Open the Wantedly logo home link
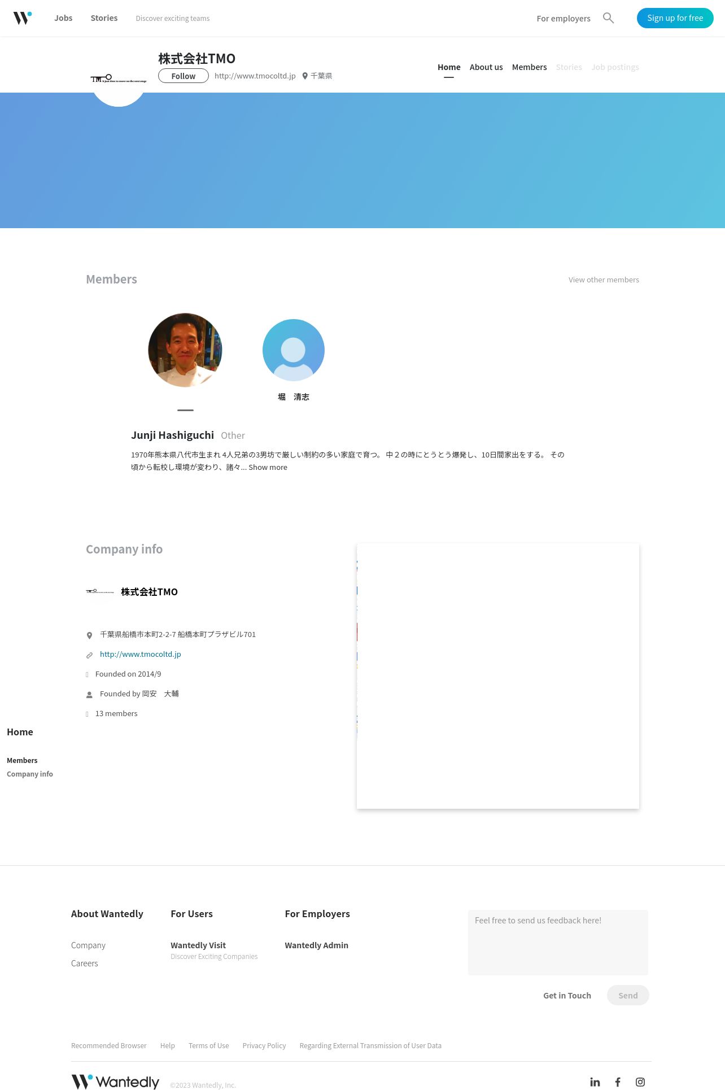 point(23,18)
